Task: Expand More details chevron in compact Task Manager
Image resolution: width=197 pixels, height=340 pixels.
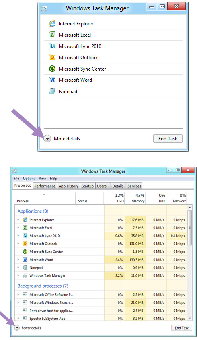Action: coord(47,139)
